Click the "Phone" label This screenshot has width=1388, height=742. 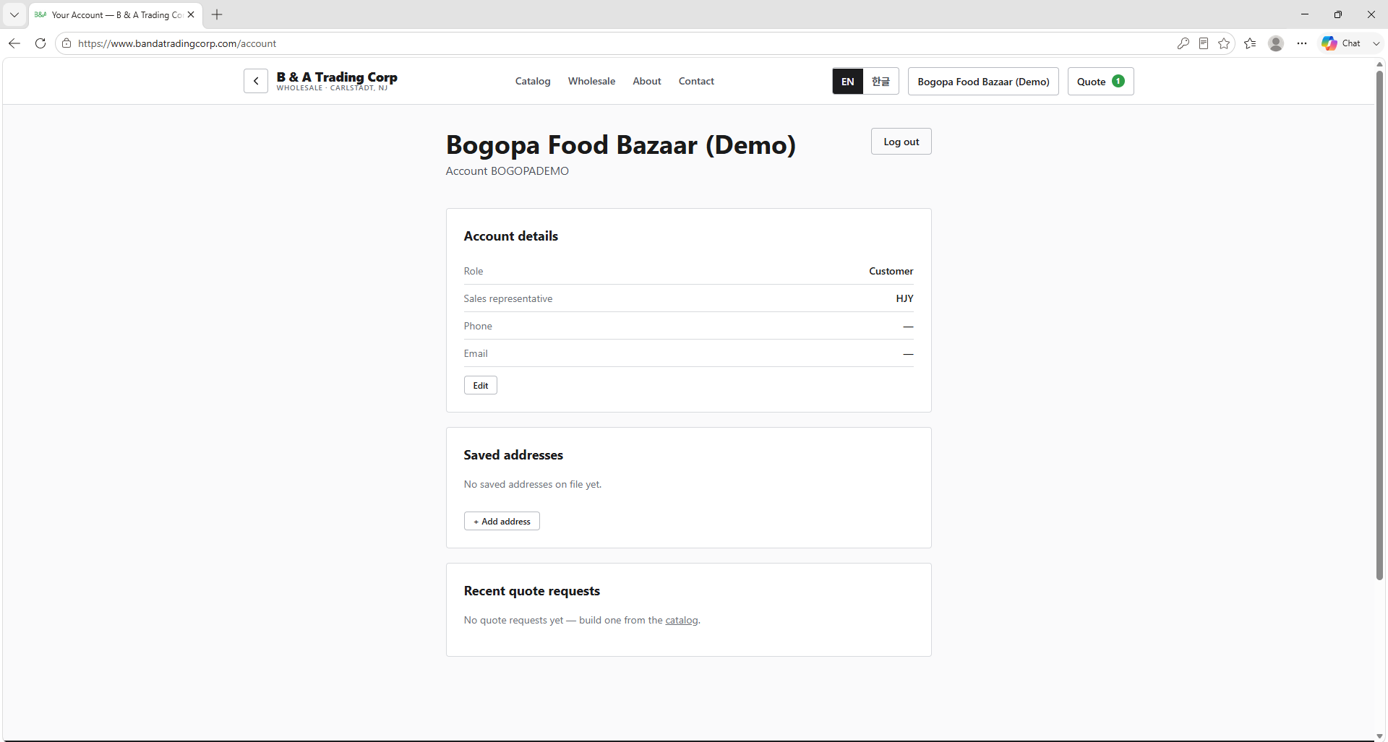pyautogui.click(x=478, y=326)
